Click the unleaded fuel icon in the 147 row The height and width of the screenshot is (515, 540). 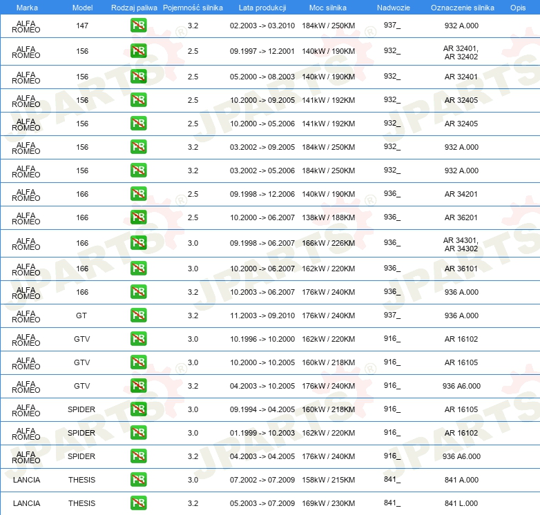138,26
